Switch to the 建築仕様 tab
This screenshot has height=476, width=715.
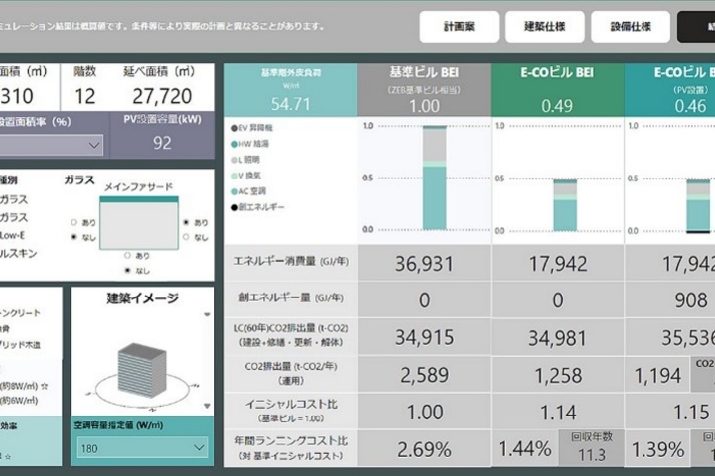[544, 27]
